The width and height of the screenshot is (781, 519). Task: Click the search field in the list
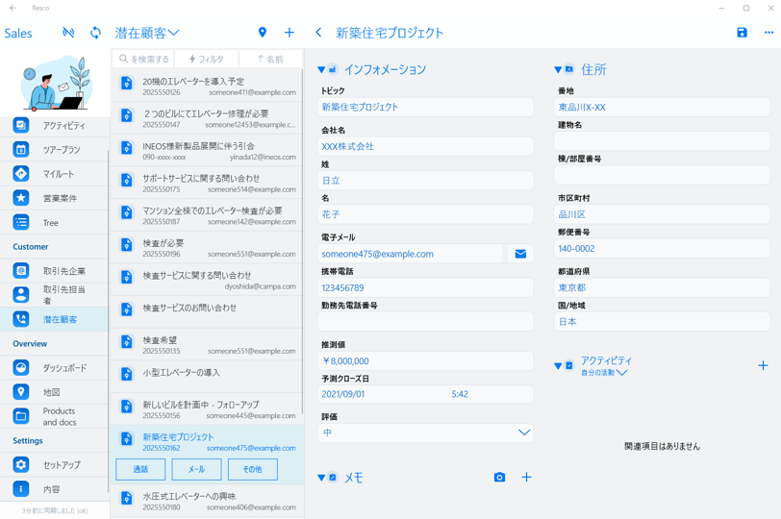(144, 60)
